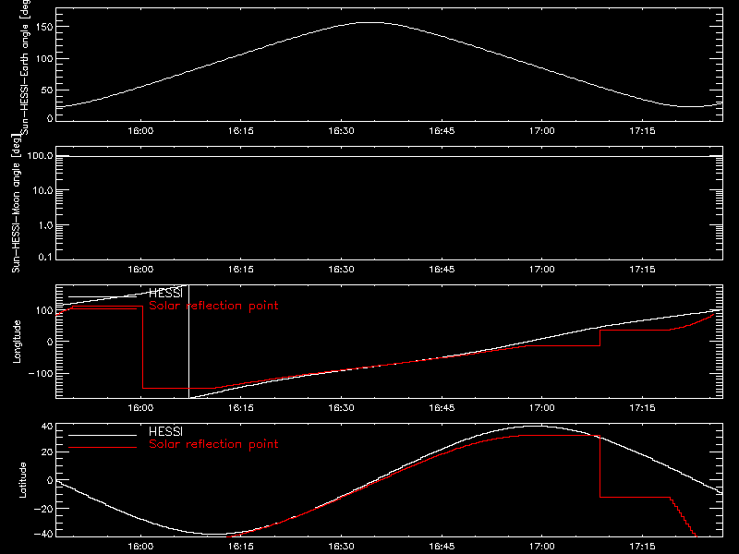Screen dimensions: 739x554
Task: Click 16:00 label under the Latitude plot
Action: tap(140, 546)
